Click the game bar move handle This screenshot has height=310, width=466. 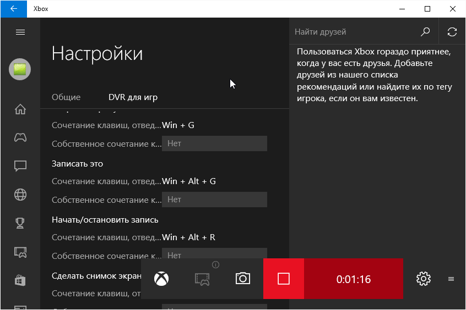click(x=451, y=279)
